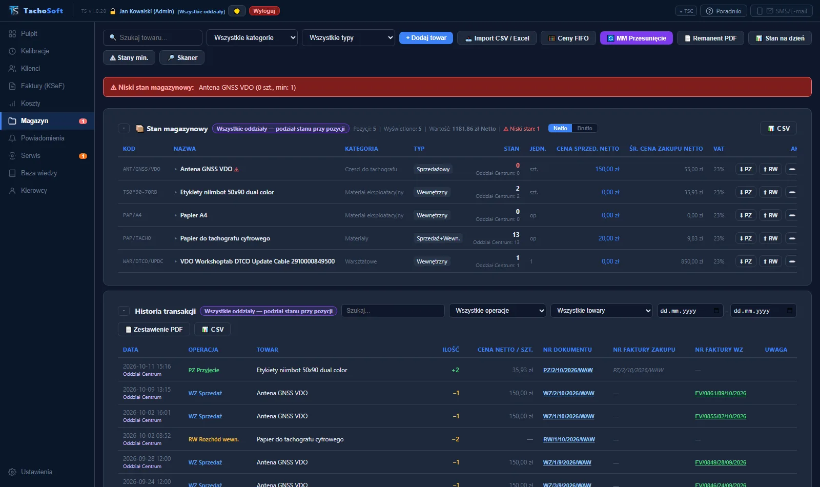The height and width of the screenshot is (487, 820).
Task: Click the TachoSoft logo icon
Action: [14, 11]
